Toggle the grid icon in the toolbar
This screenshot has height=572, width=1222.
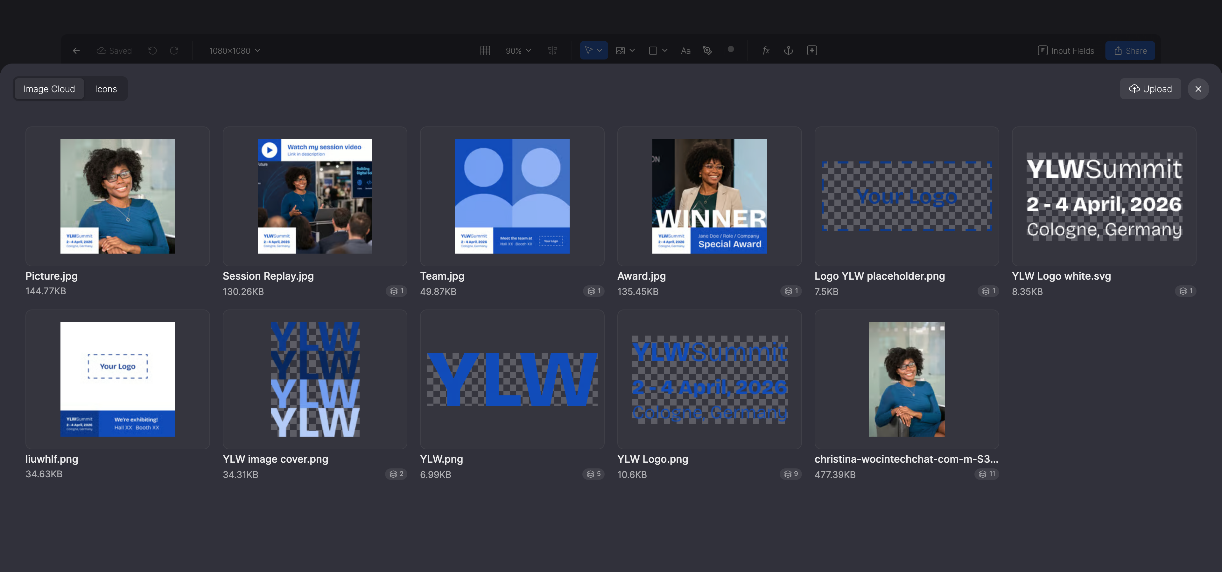click(485, 51)
